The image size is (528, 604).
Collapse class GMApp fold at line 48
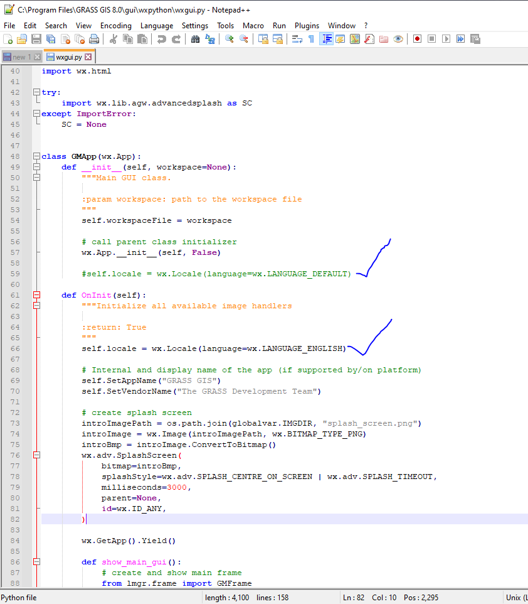click(36, 156)
